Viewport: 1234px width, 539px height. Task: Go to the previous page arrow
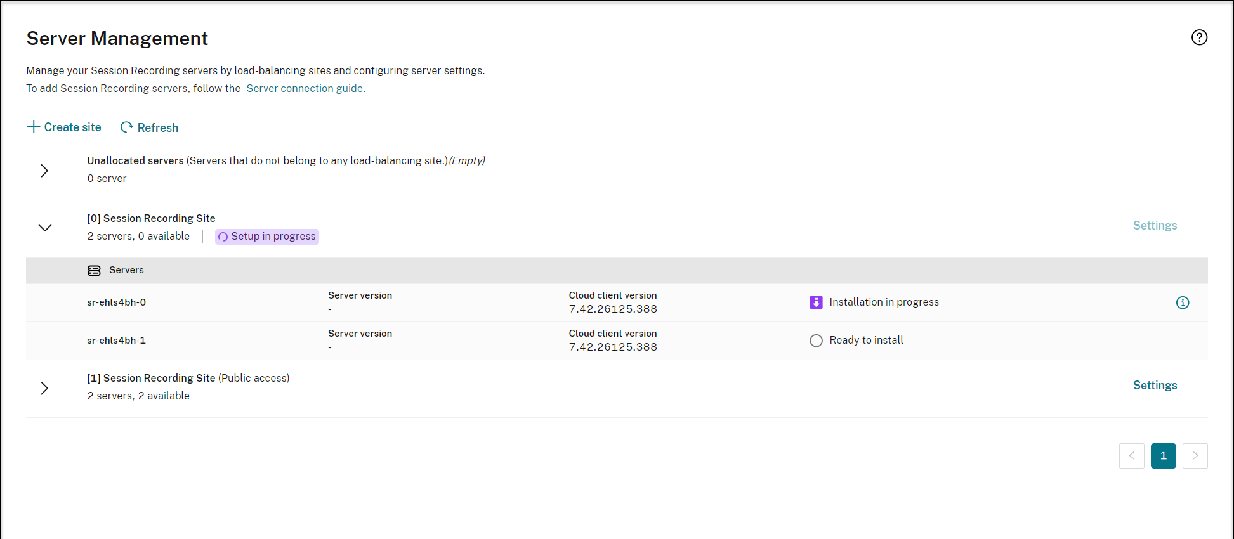[1131, 456]
